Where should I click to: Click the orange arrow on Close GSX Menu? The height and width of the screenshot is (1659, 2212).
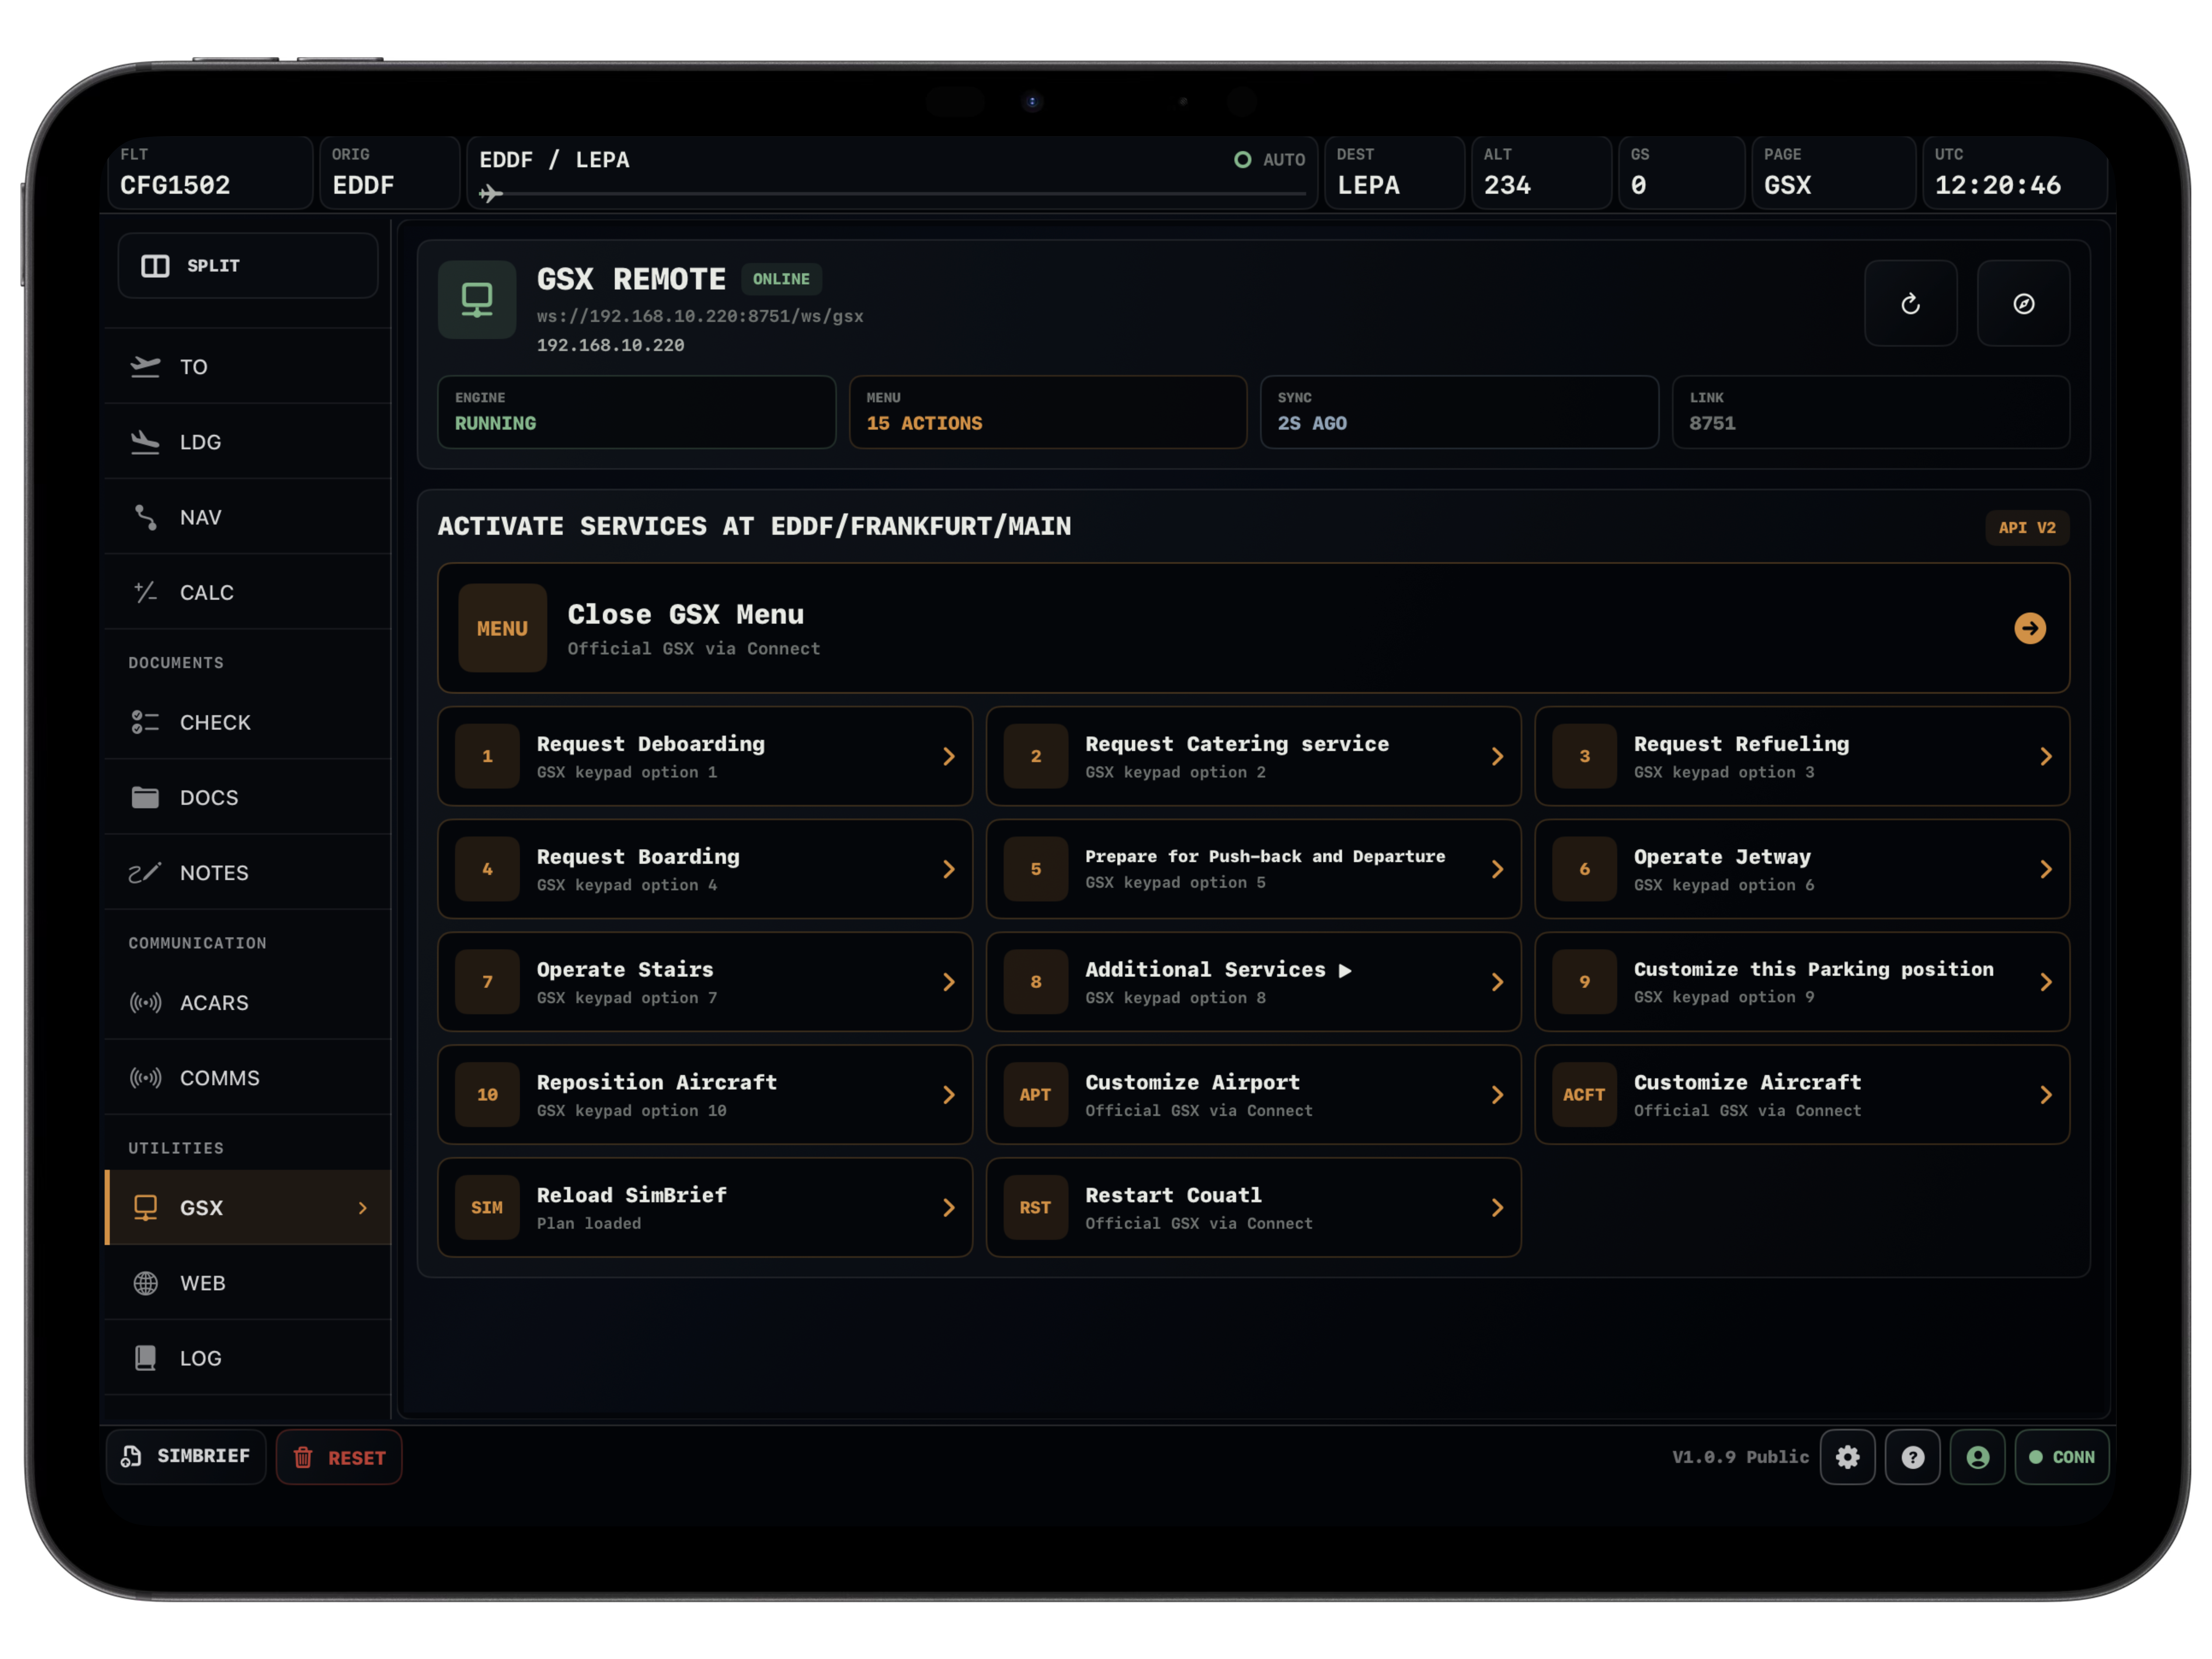pyautogui.click(x=2029, y=628)
